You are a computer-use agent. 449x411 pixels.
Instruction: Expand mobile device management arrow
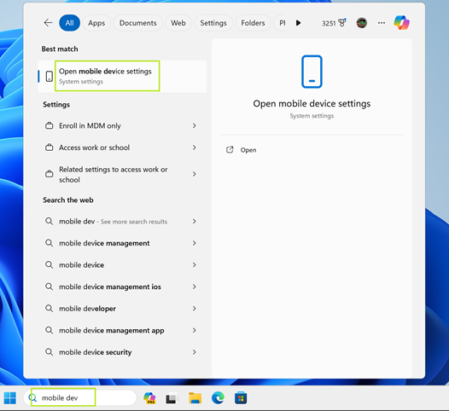pos(194,243)
